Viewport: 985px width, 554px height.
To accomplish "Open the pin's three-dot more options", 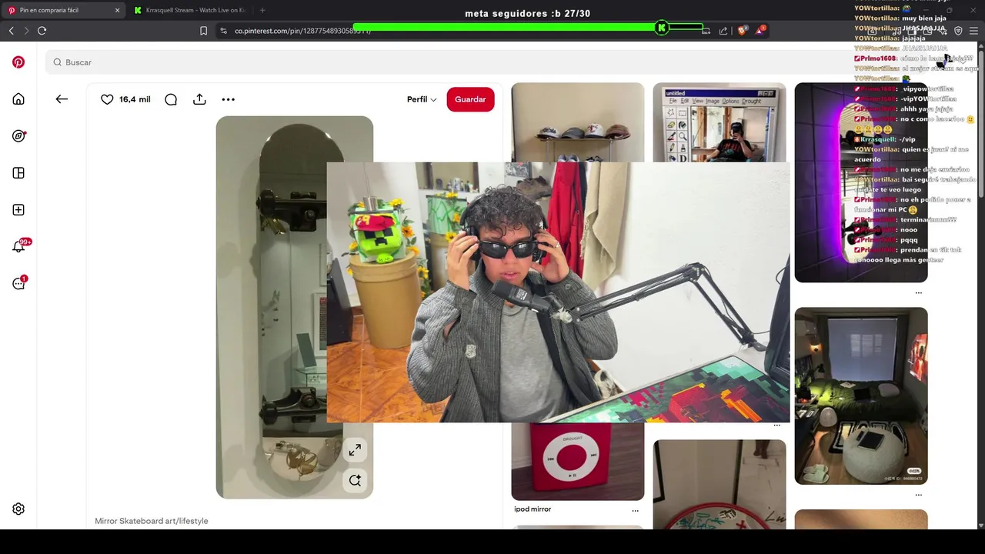I will tap(228, 99).
